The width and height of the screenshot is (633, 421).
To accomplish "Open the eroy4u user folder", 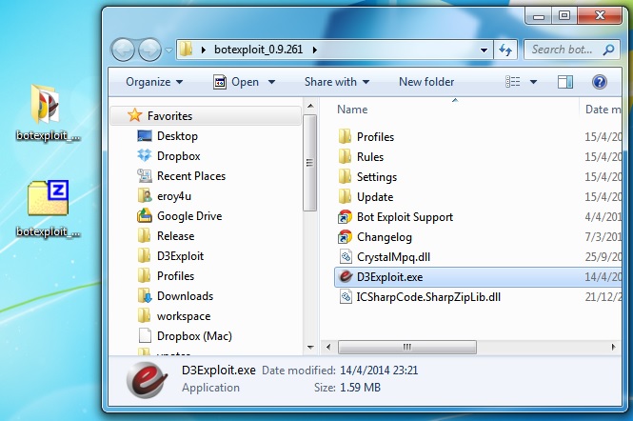I will point(174,196).
